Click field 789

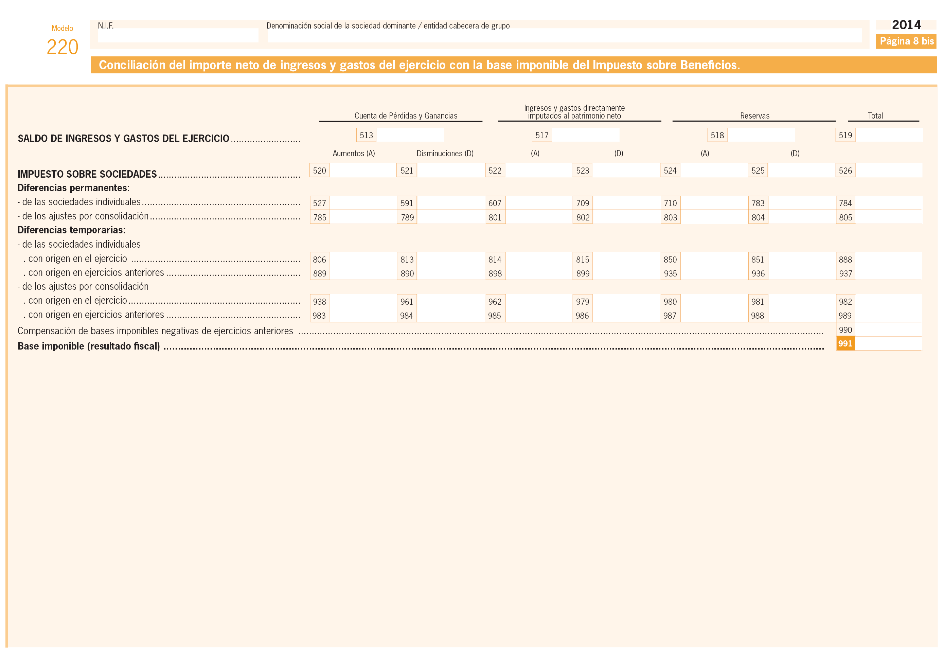tap(451, 217)
